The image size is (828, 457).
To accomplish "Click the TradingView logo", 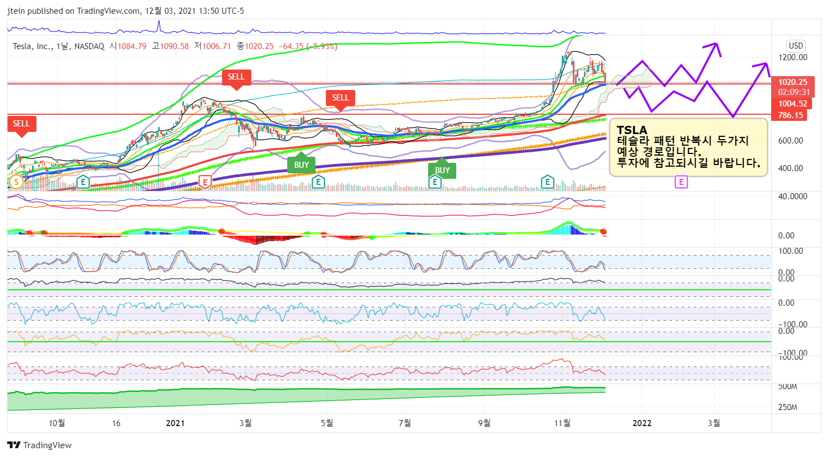I will pyautogui.click(x=40, y=445).
